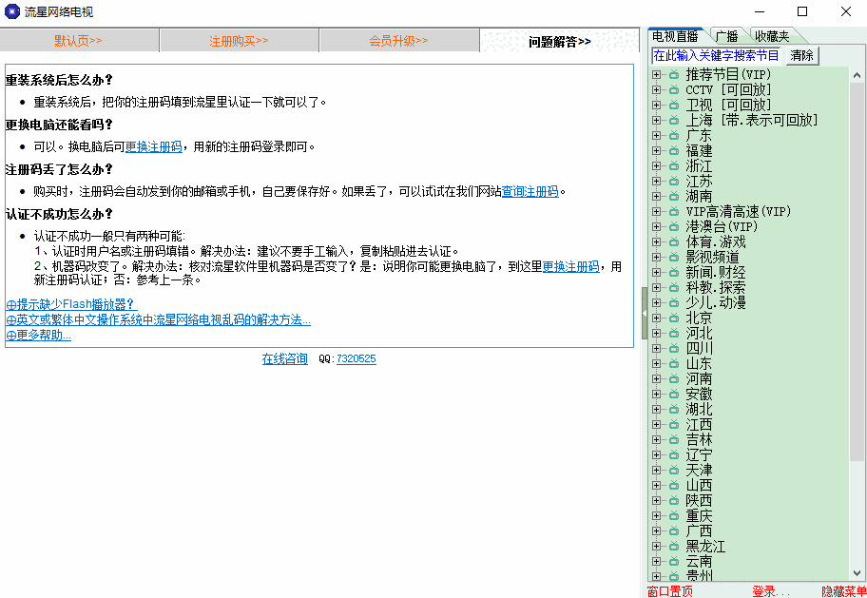
Task: Expand the 卫视 [可回放] category
Action: coord(656,106)
